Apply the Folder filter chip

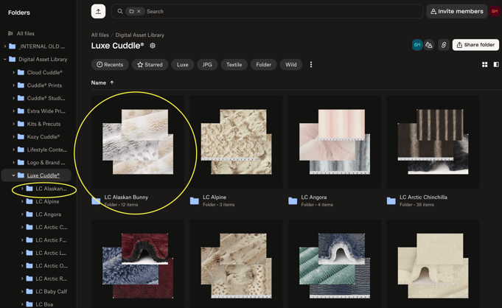(263, 65)
